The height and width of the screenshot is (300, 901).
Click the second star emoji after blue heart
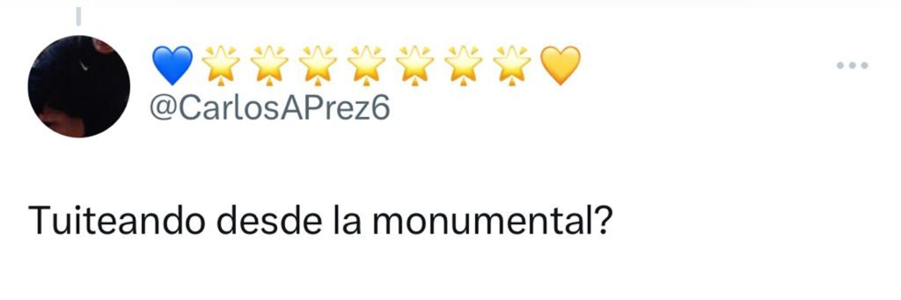pos(270,65)
